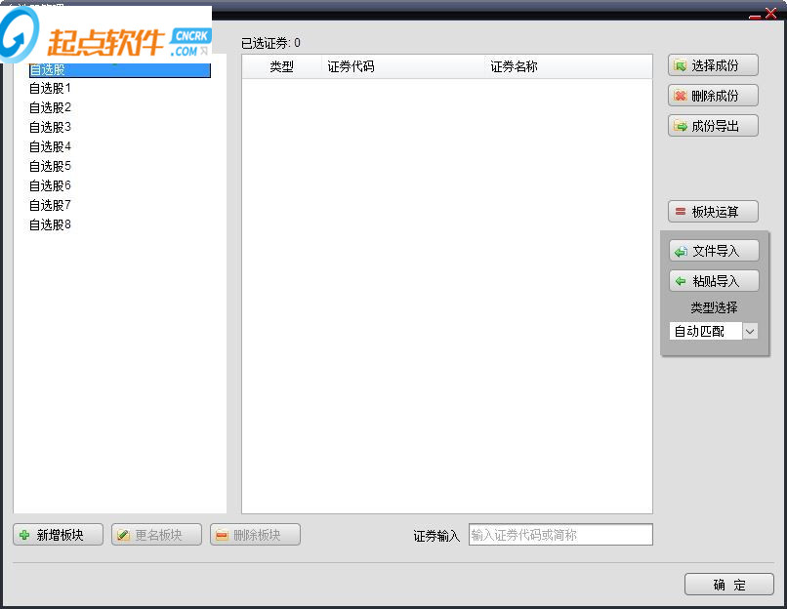Click the 删除成份 red X icon
787x609 pixels.
pyautogui.click(x=681, y=96)
